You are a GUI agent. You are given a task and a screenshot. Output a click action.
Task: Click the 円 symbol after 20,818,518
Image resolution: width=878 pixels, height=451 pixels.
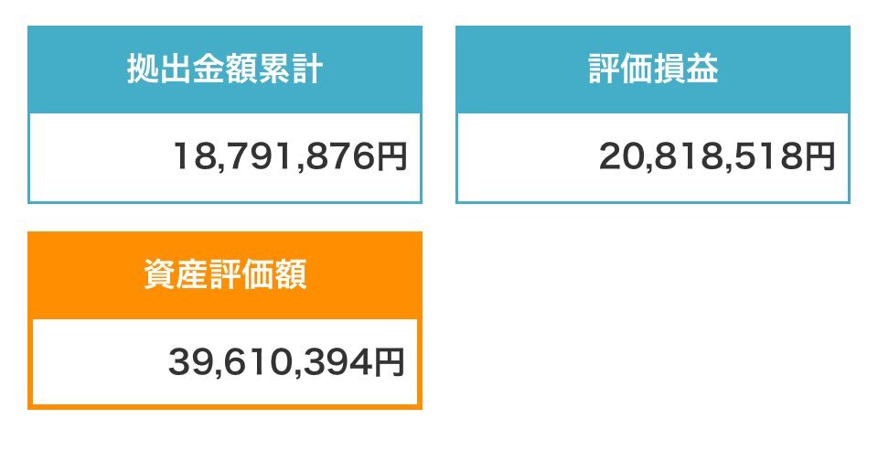(819, 156)
